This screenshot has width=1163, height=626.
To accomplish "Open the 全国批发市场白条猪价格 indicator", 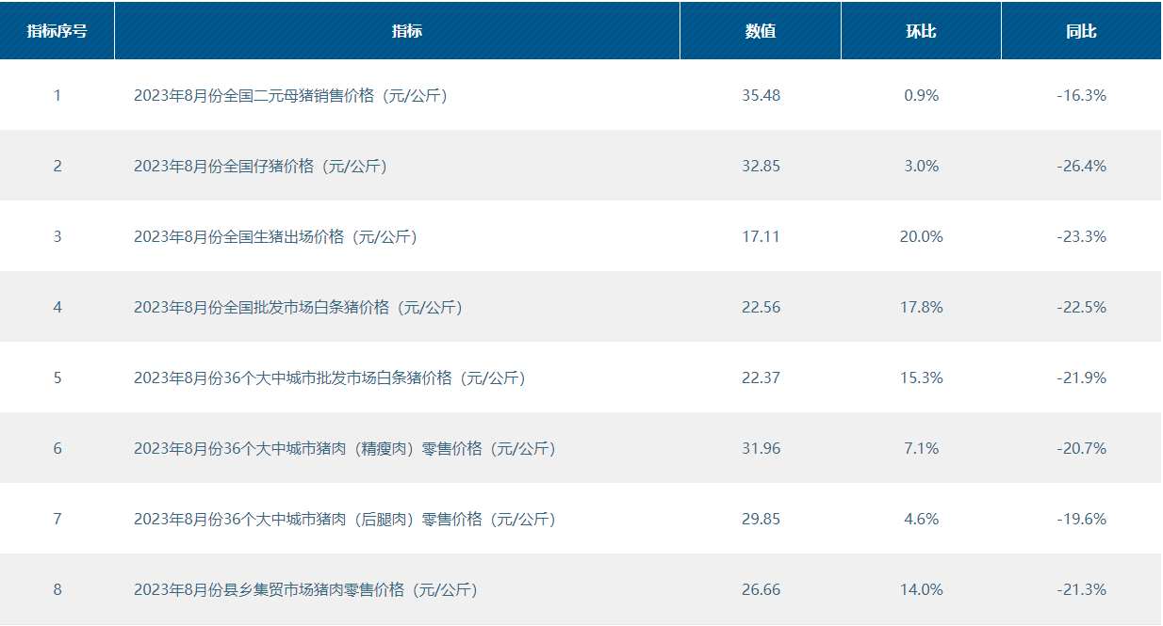I will coord(298,307).
